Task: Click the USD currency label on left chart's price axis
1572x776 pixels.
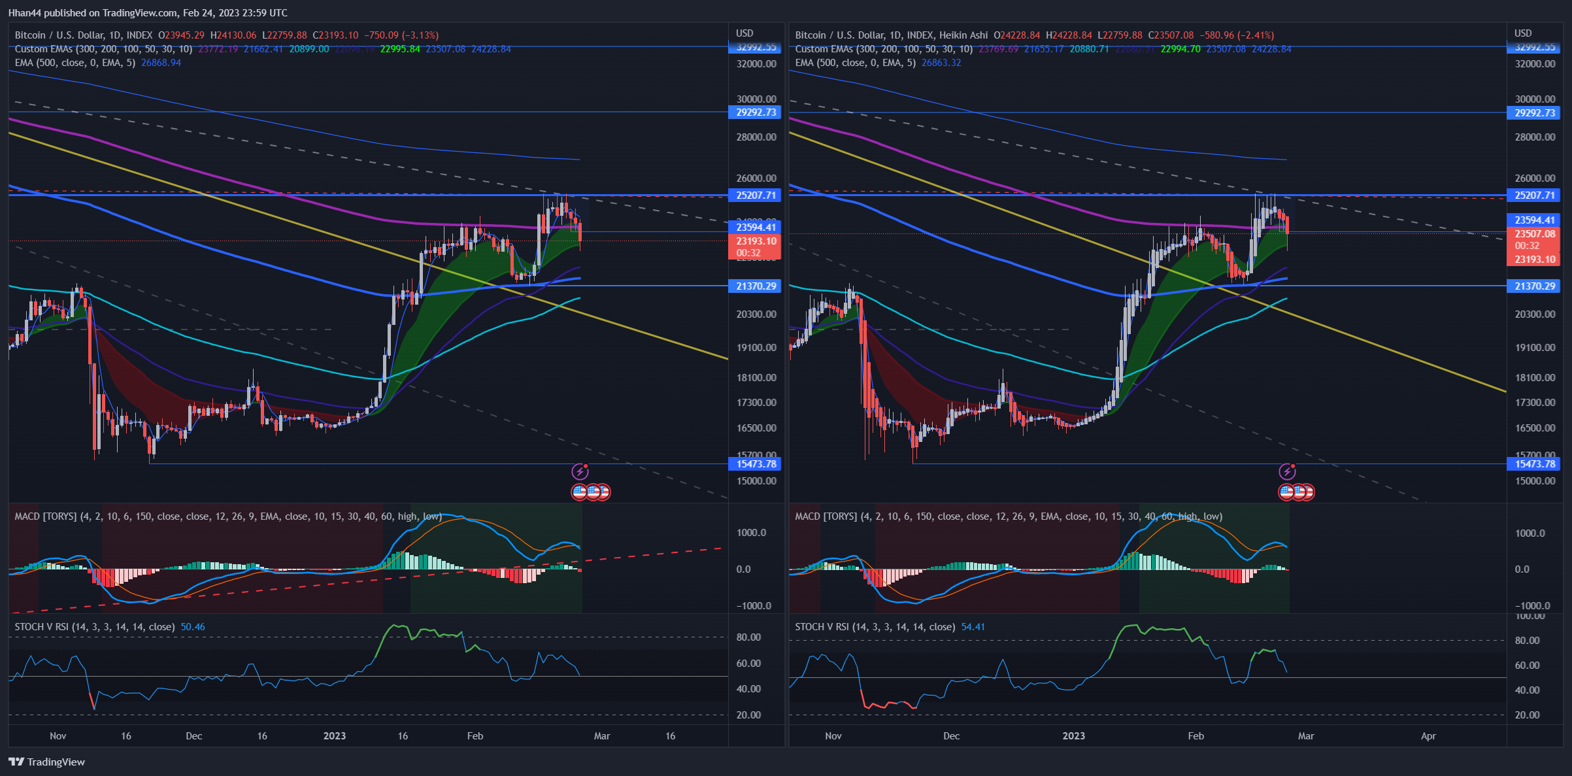Action: click(x=744, y=33)
